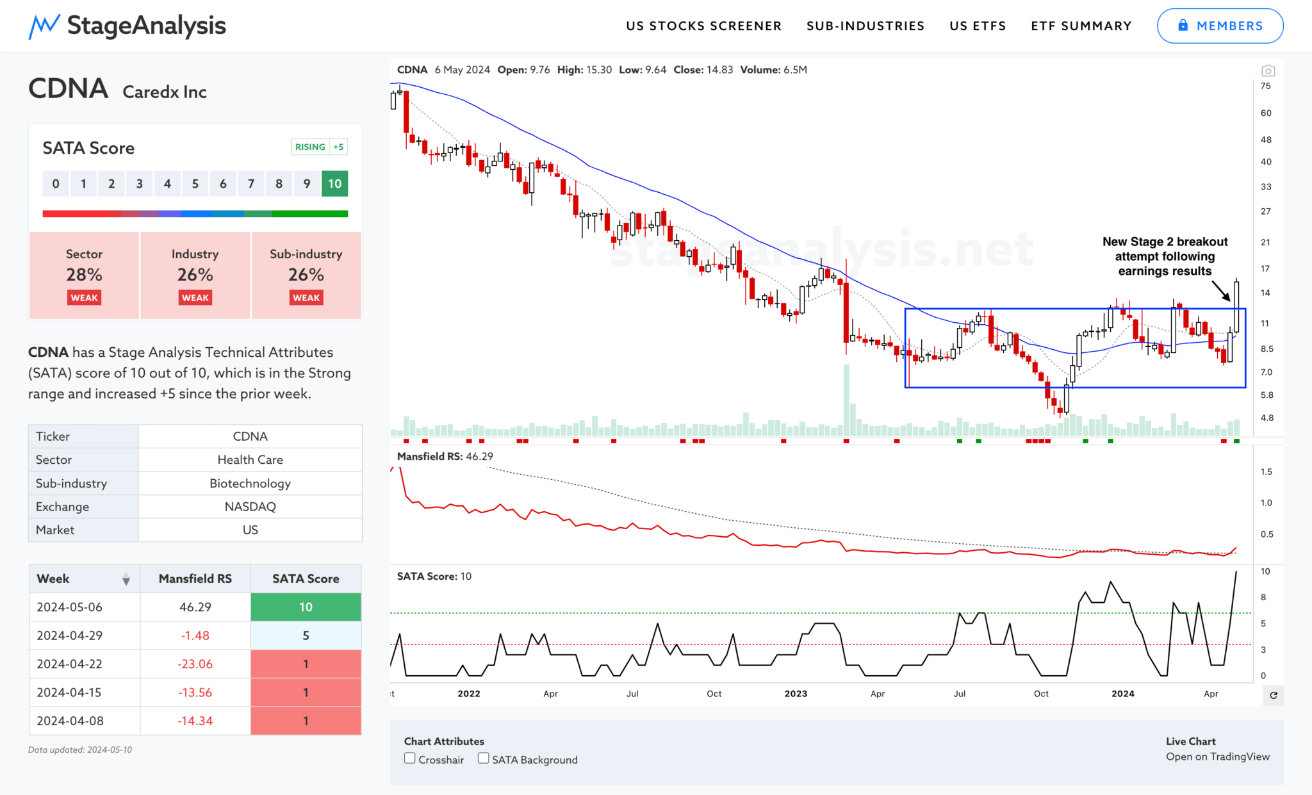Click the Health Care sector value
This screenshot has width=1312, height=795.
(x=250, y=459)
